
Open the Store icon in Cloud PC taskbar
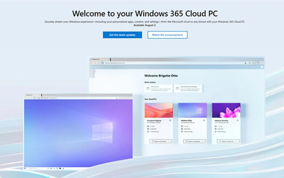pos(60,168)
